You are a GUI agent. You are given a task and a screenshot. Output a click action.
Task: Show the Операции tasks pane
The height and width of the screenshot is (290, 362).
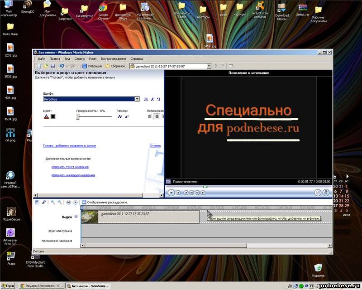point(92,66)
